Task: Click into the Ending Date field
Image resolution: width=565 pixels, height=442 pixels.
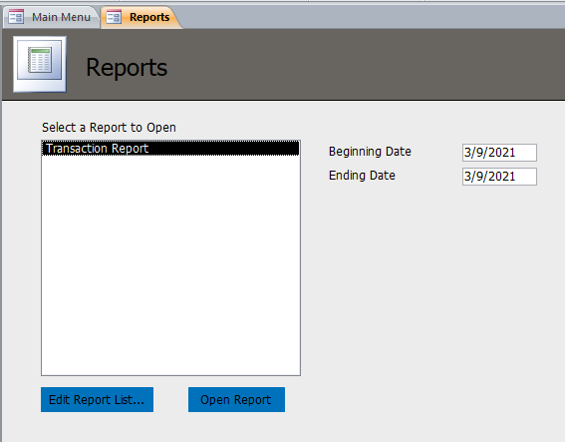Action: click(x=499, y=177)
